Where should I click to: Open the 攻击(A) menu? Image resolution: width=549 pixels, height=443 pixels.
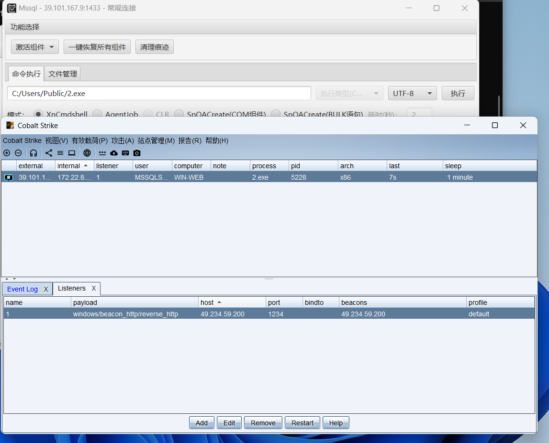(123, 140)
